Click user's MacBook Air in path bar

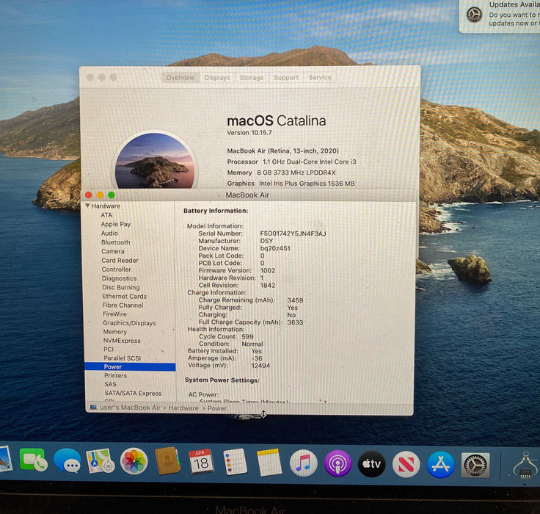pyautogui.click(x=130, y=408)
